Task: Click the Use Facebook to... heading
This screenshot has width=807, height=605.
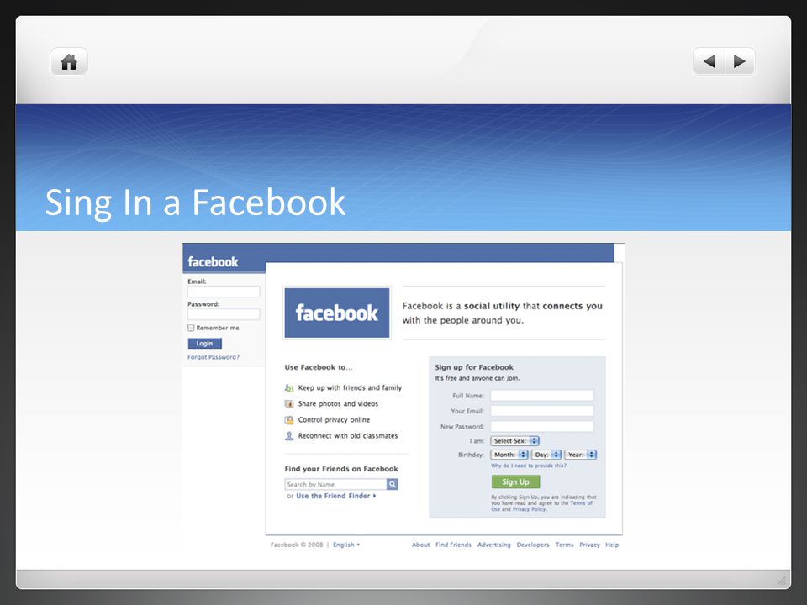Action: (x=319, y=367)
